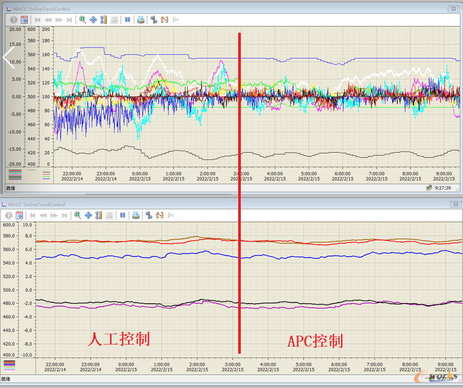This screenshot has width=463, height=388.
Task: Close the bottom WinCC OnlineTrendControl window
Action: pos(456,204)
